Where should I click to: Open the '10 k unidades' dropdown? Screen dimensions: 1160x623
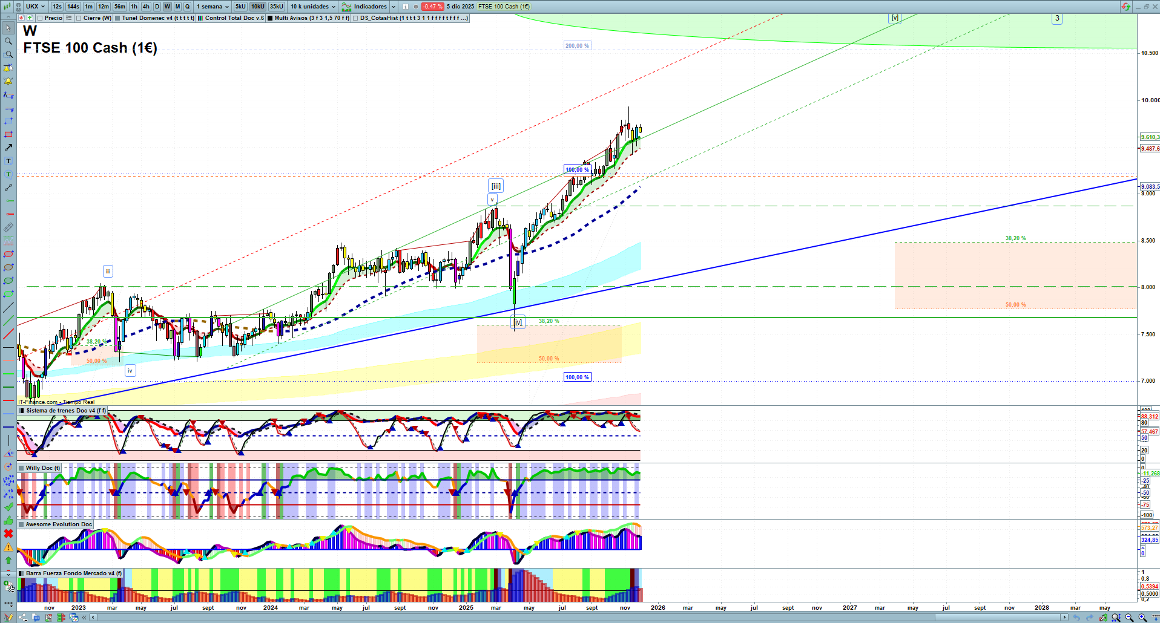click(x=312, y=7)
